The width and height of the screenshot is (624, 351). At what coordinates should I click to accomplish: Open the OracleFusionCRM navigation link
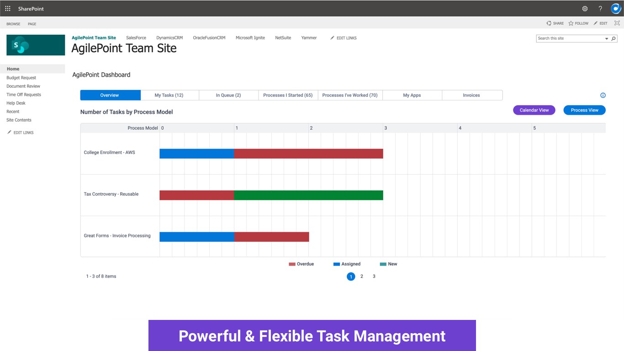click(209, 38)
